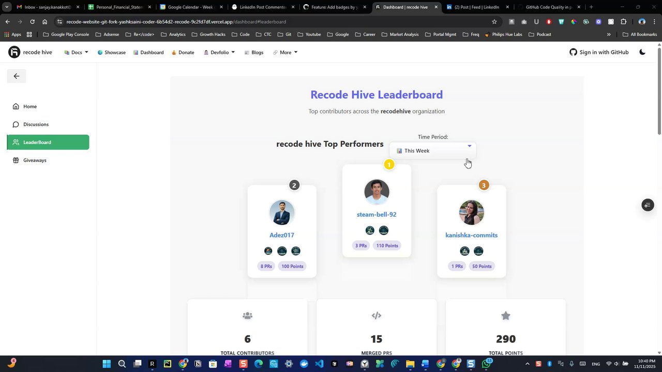This screenshot has width=662, height=372.
Task: Open the Dashboard navbar link
Action: click(x=148, y=52)
